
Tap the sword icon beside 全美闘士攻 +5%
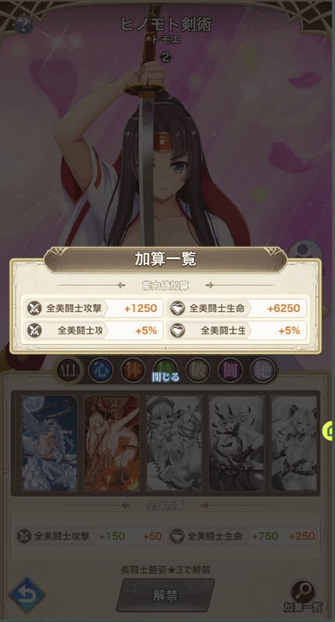tap(35, 330)
